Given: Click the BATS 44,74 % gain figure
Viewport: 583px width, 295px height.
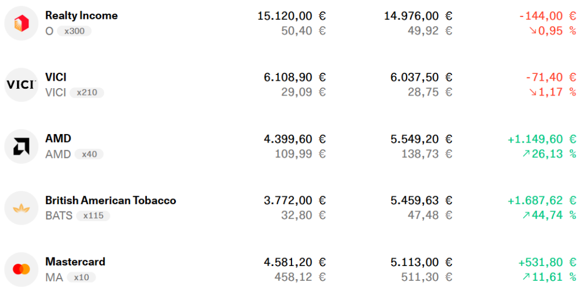Looking at the screenshot, I should [549, 215].
